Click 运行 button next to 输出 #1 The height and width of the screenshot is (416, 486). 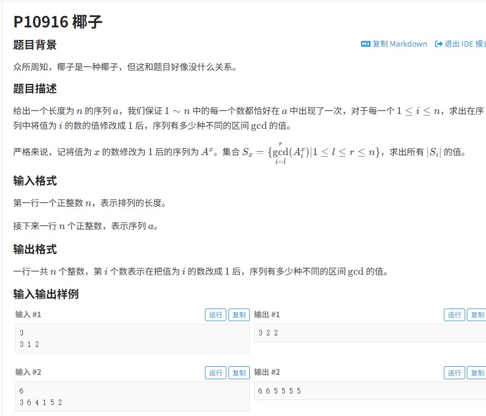[454, 315]
